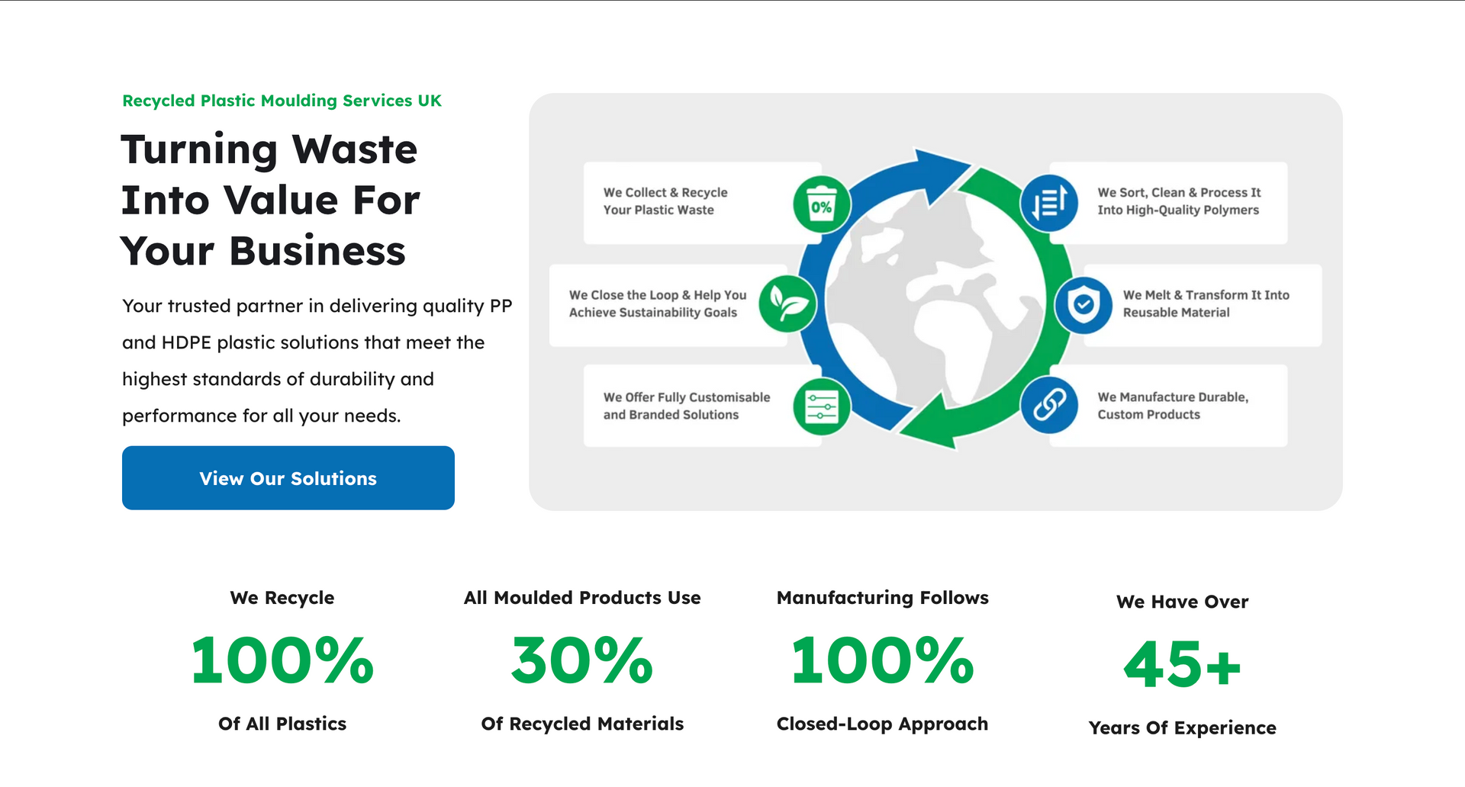
Task: Click the green customisation sliders icon
Action: (821, 406)
